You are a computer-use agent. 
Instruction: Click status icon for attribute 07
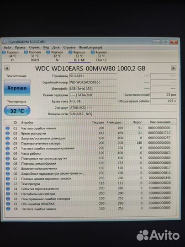click(8, 149)
